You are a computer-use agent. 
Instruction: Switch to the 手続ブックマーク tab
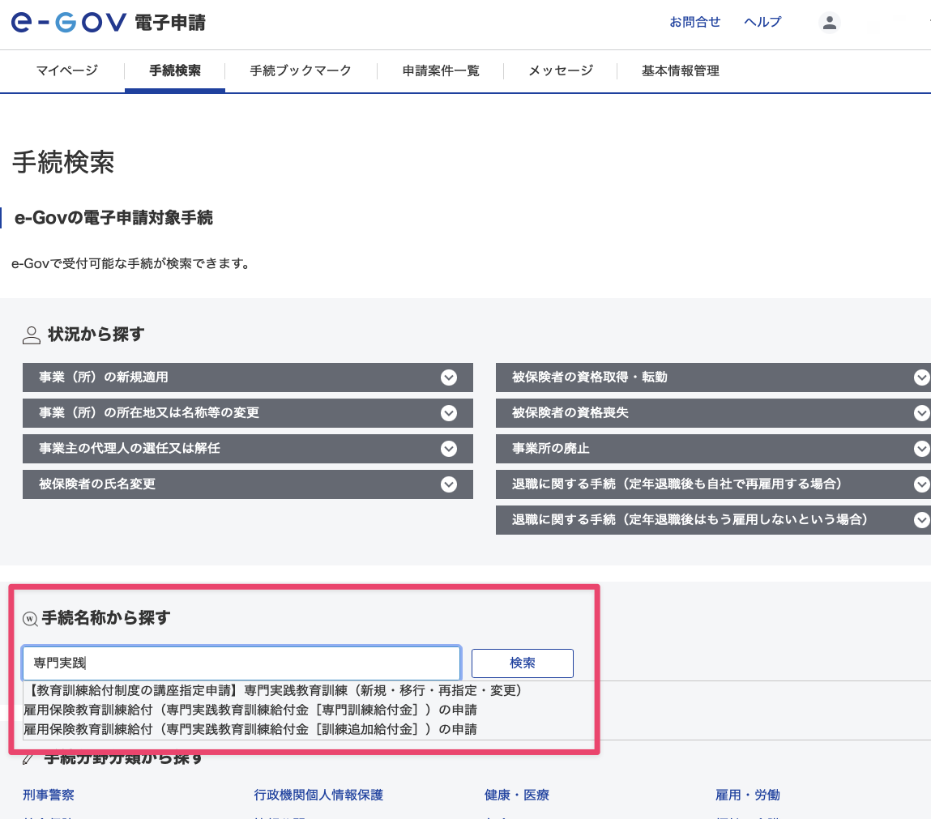tap(301, 71)
